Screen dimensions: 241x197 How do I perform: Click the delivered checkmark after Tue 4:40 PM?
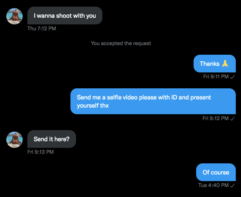[232, 185]
